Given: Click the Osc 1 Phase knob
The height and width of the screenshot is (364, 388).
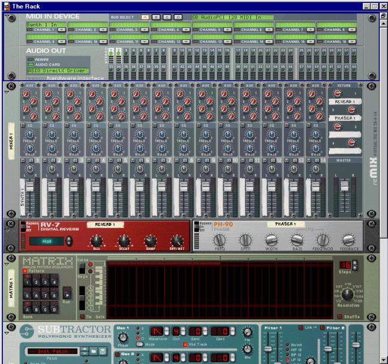Looking at the screenshot, I should [x=123, y=337].
